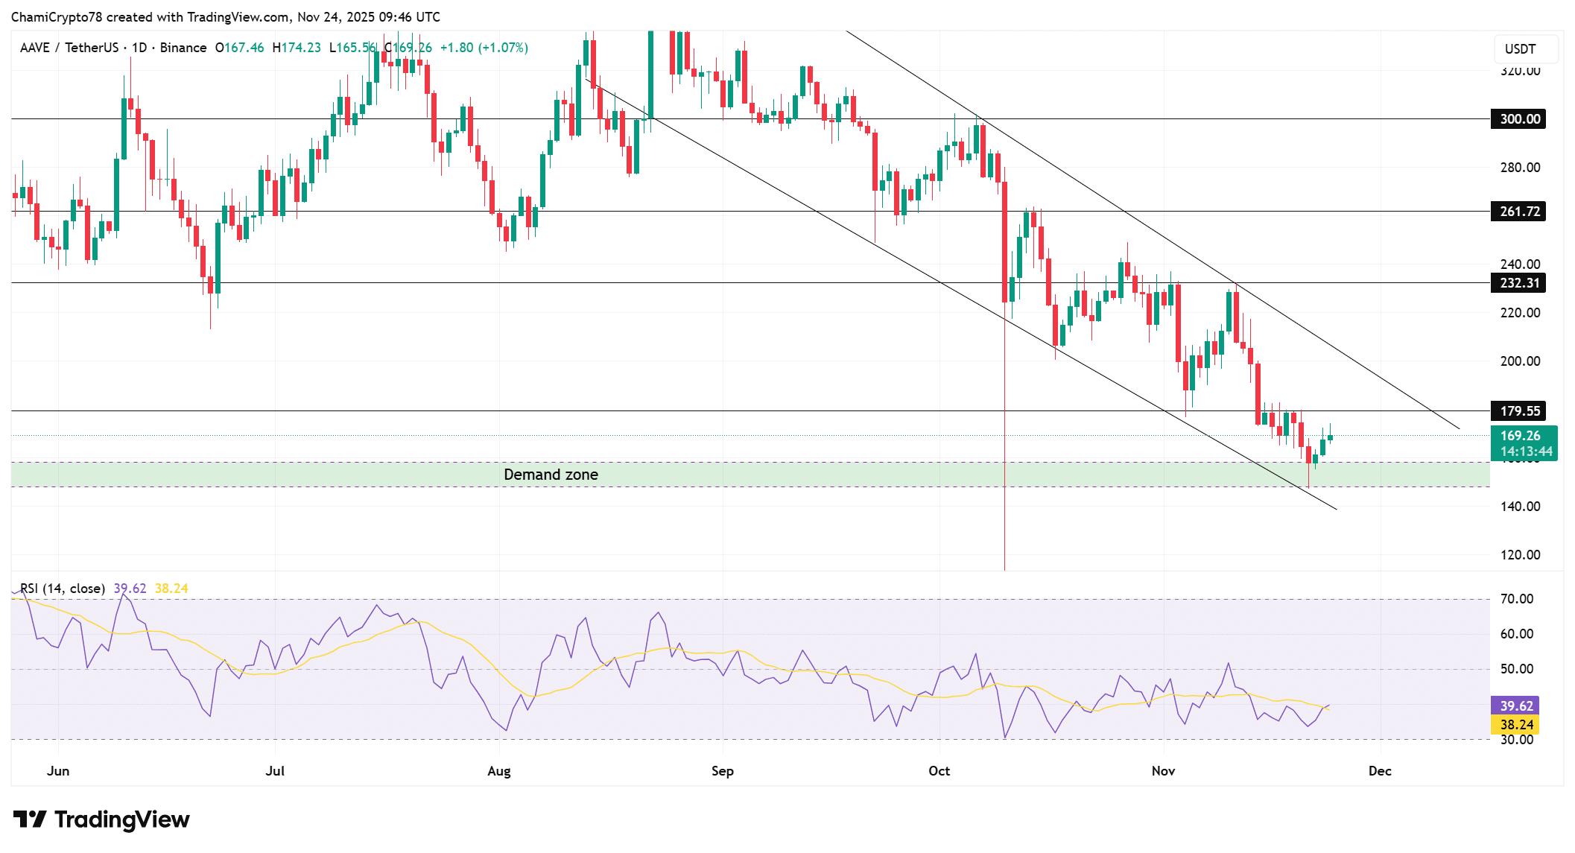Select the 261.72 horizontal line label
The image size is (1575, 853).
coord(1518,212)
